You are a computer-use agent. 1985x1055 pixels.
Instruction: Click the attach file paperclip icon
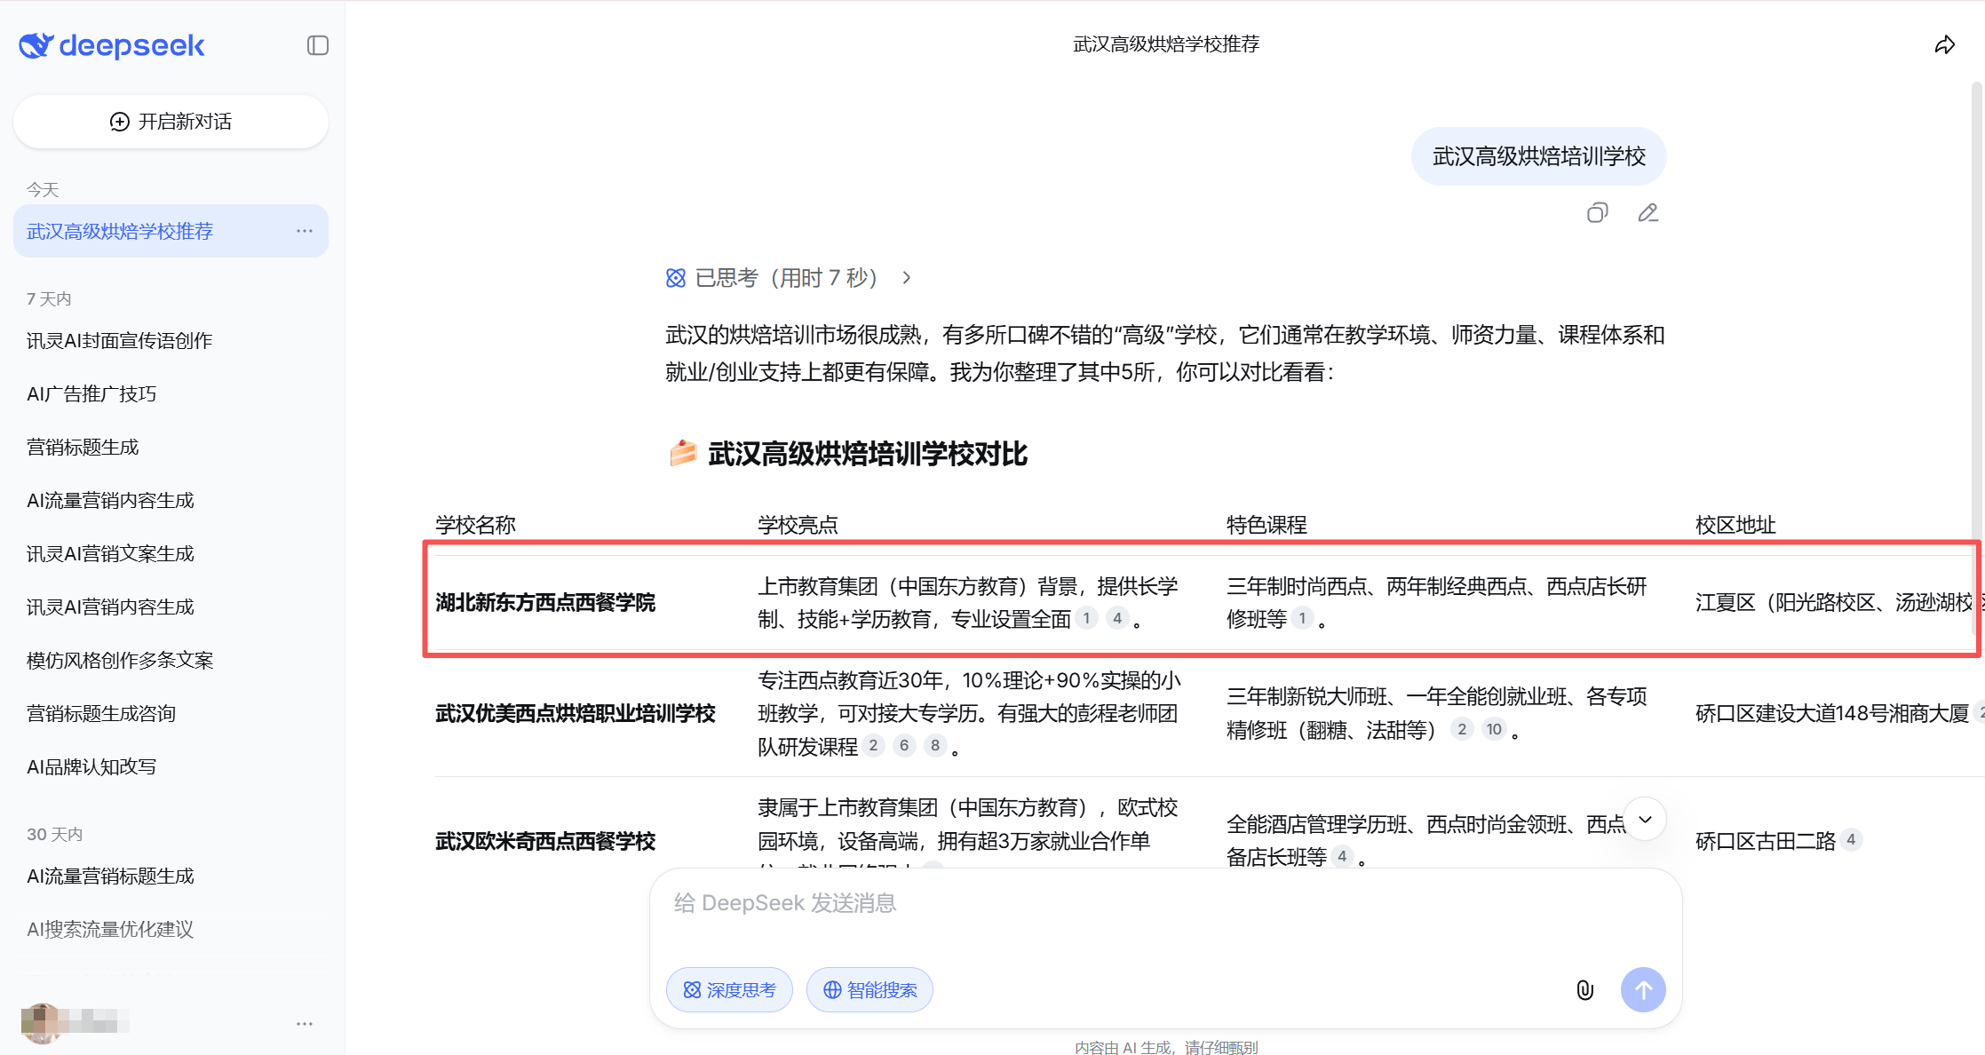point(1584,989)
